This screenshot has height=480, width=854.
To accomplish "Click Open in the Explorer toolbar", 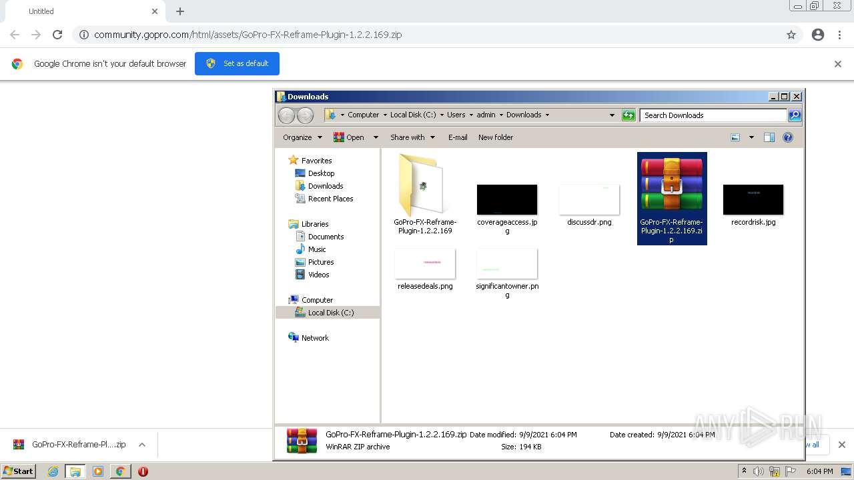I will click(349, 137).
